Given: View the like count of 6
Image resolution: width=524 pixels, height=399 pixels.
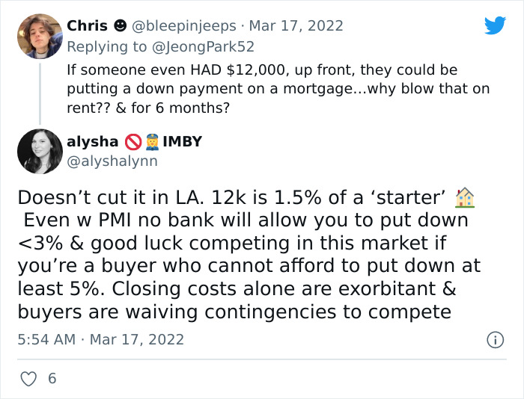Looking at the screenshot, I should (x=52, y=379).
